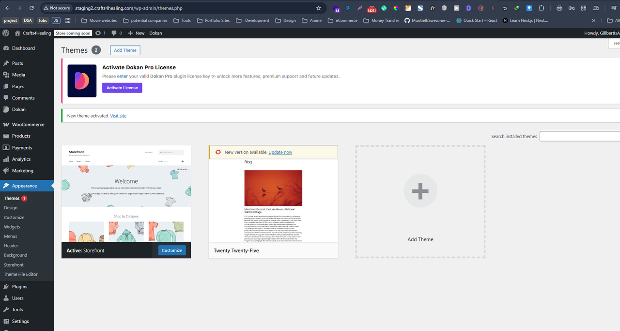Viewport: 620px width, 331px height.
Task: Open Menus submenu item
Action: (x=11, y=236)
